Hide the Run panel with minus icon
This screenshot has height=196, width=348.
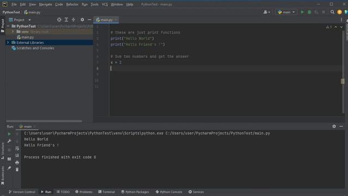(x=341, y=126)
